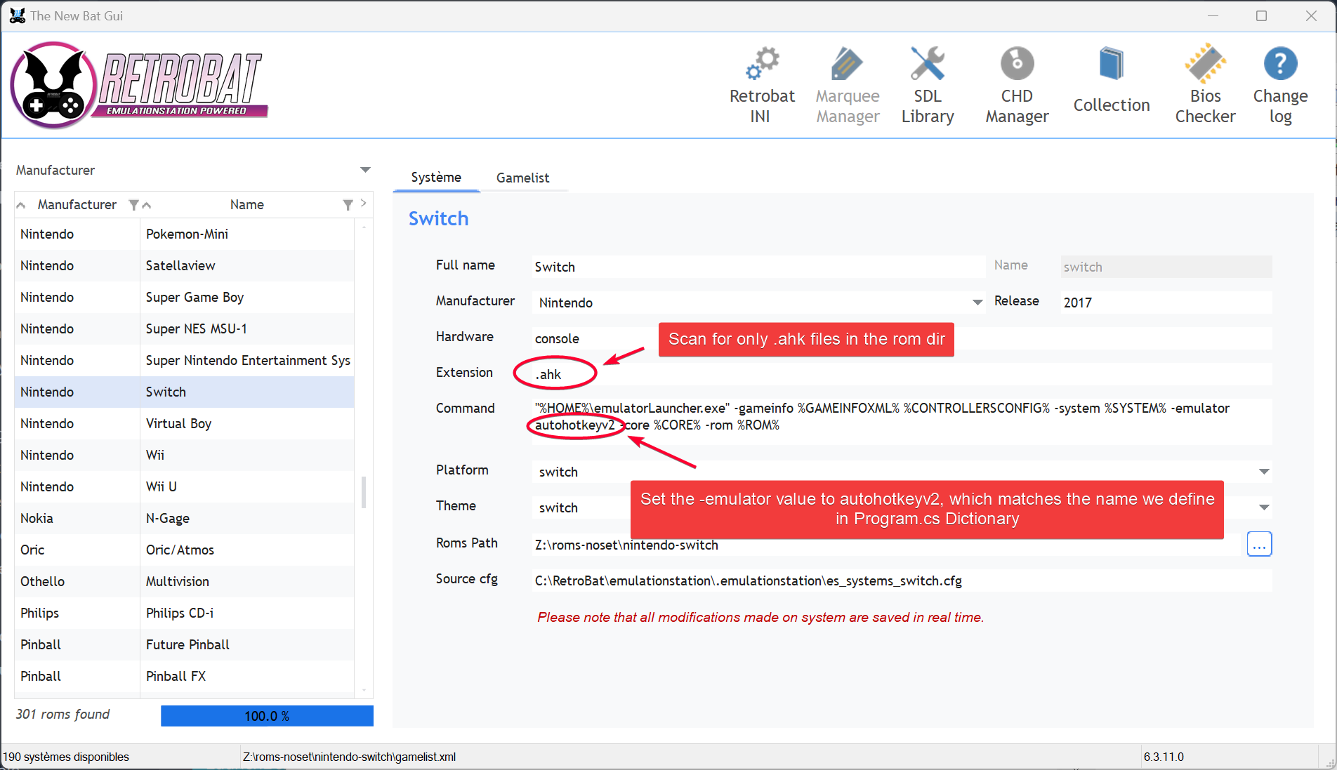The width and height of the screenshot is (1337, 770).
Task: Select the Super NES MSU-1 row
Action: 184,328
